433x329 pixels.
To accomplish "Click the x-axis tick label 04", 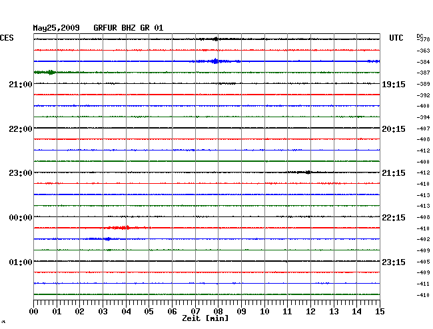I will 126,312.
